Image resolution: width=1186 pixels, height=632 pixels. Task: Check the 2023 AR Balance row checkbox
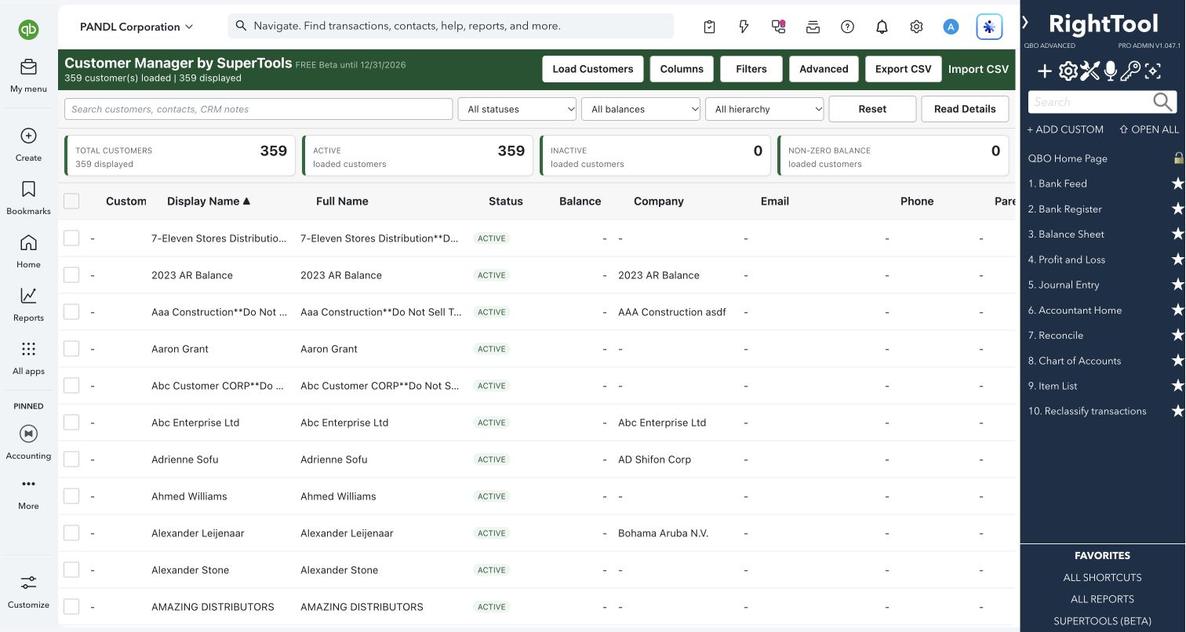click(71, 275)
